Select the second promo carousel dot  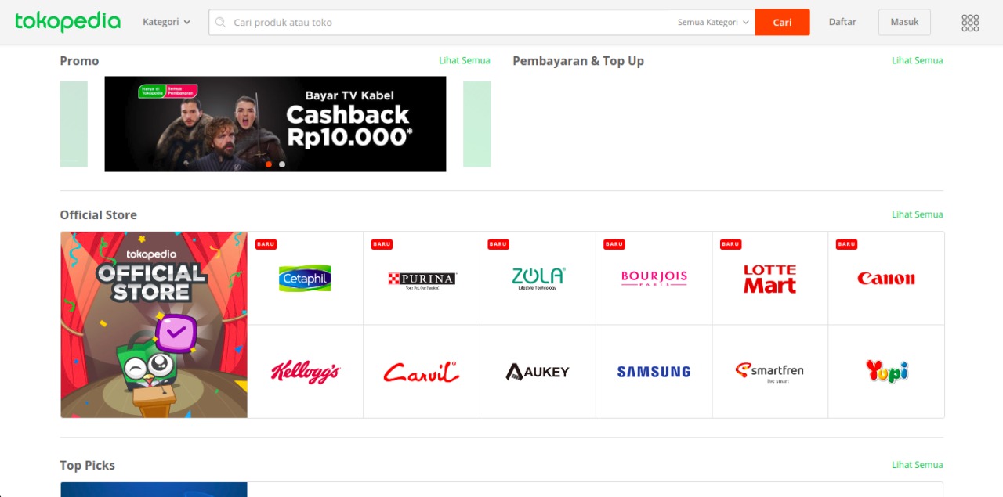(x=282, y=164)
